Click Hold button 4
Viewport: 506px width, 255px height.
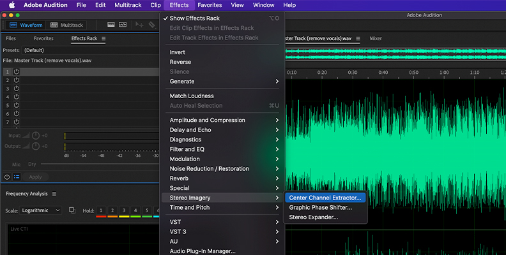(x=135, y=210)
